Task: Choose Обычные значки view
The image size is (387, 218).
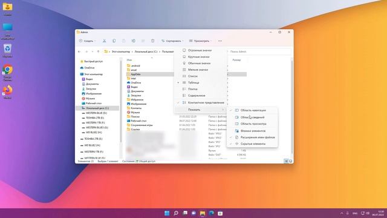Action: tap(200, 63)
